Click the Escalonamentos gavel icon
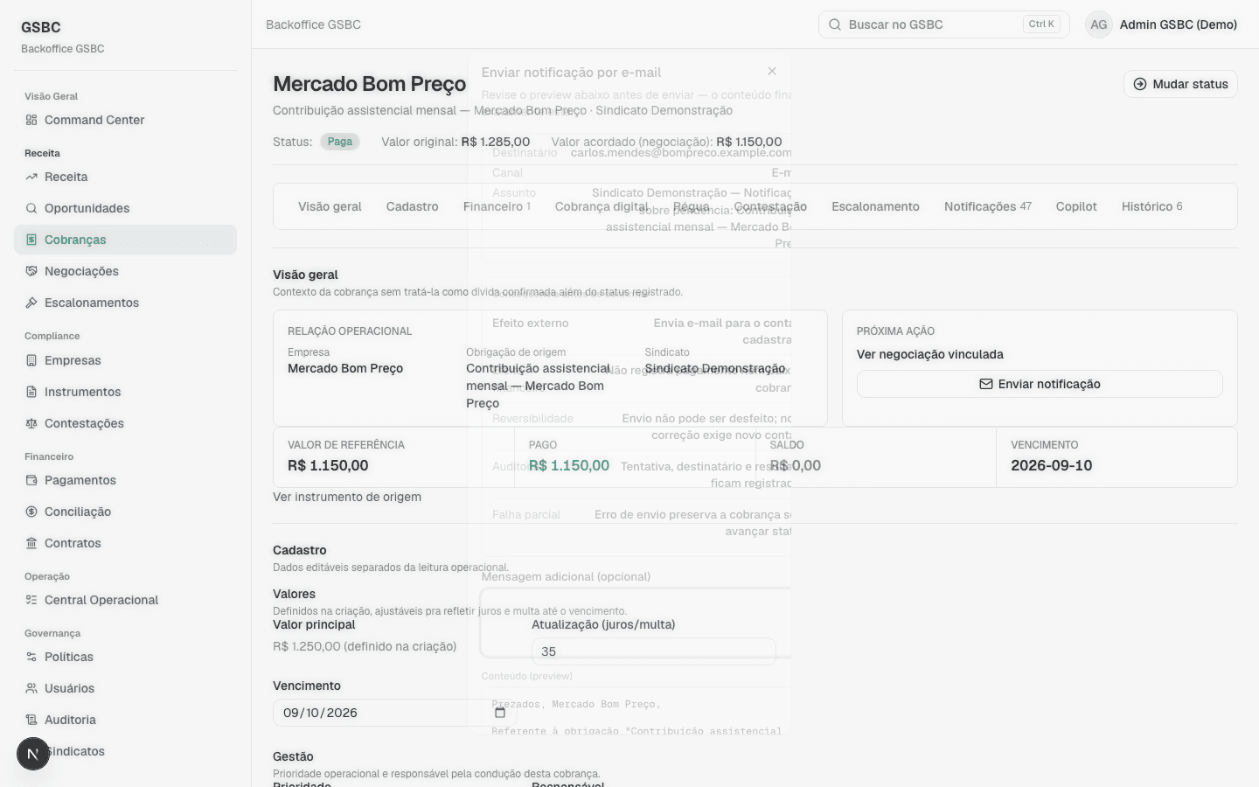The width and height of the screenshot is (1259, 787). pyautogui.click(x=31, y=303)
